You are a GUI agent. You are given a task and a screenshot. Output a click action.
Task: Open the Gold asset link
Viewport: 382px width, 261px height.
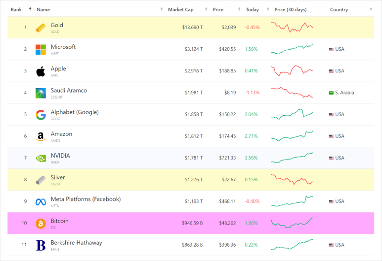pos(57,25)
